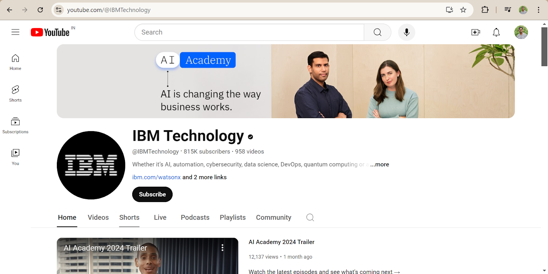Open the ibm.com/watsonx link
Viewport: 548px width, 274px height.
[x=157, y=177]
